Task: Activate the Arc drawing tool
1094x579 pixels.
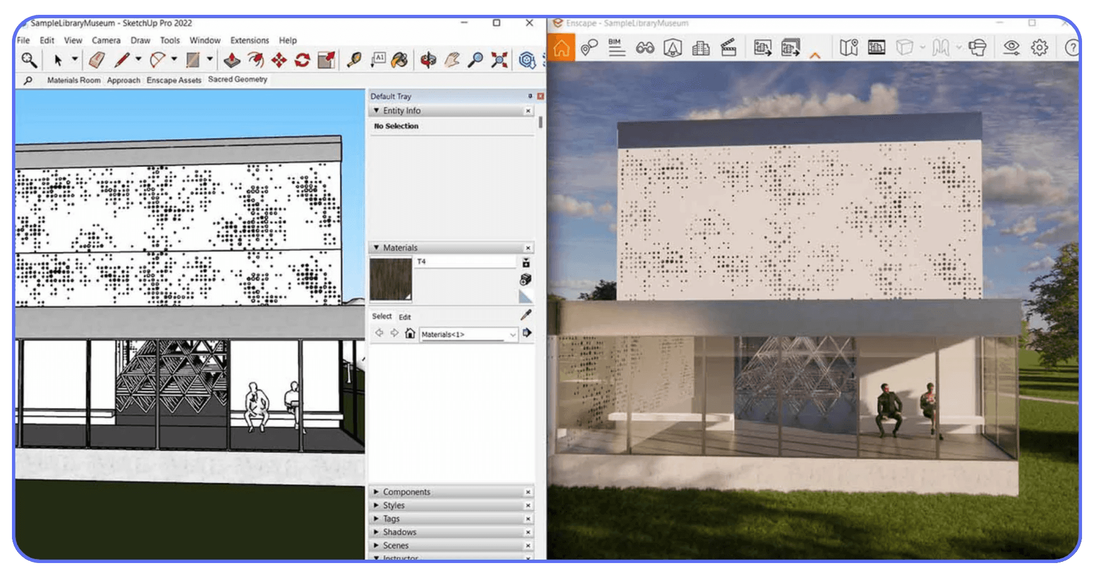Action: point(157,60)
